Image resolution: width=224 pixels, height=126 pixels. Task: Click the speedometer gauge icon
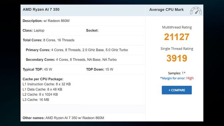196,10
